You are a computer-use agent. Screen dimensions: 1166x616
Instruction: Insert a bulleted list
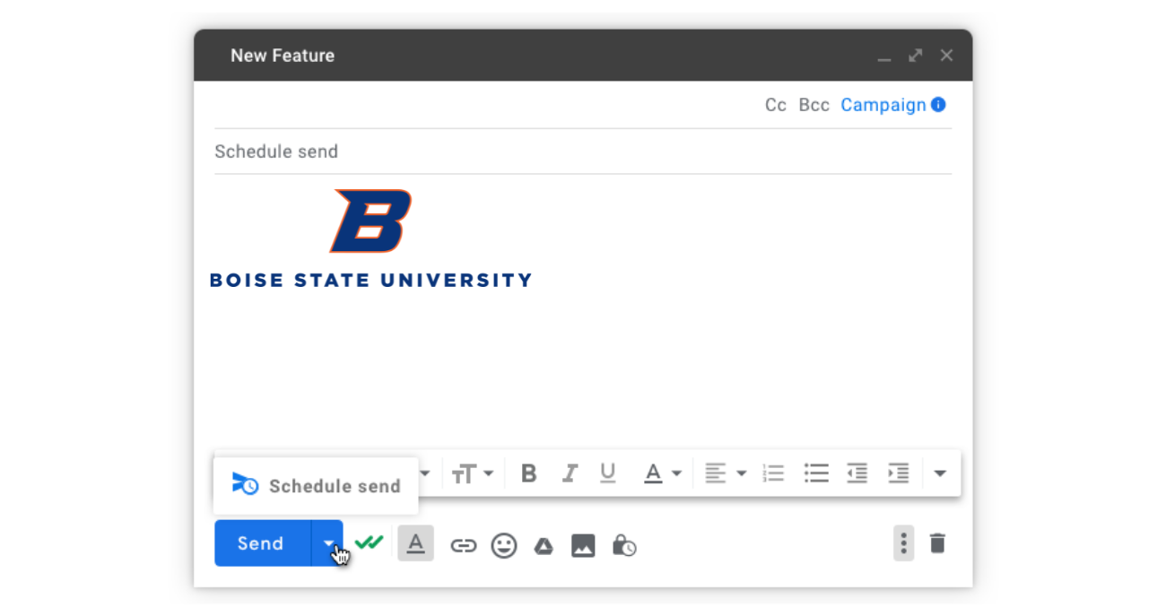(816, 473)
